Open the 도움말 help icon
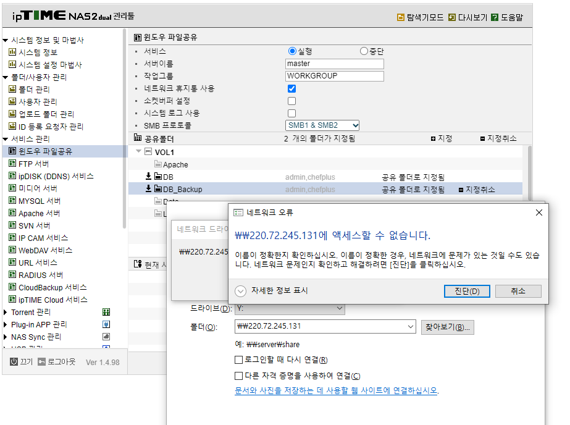570x425 pixels. point(495,17)
